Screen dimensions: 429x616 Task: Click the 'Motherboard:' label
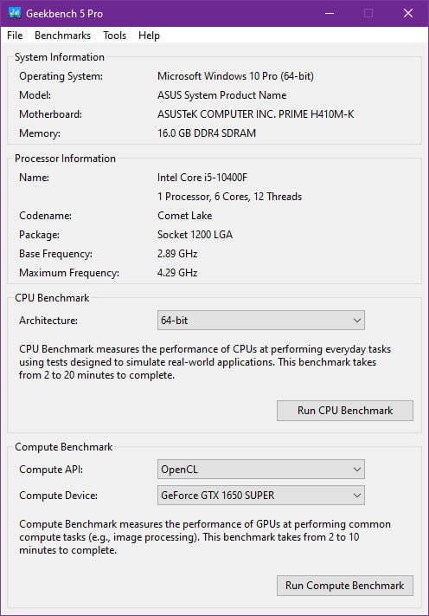point(50,113)
